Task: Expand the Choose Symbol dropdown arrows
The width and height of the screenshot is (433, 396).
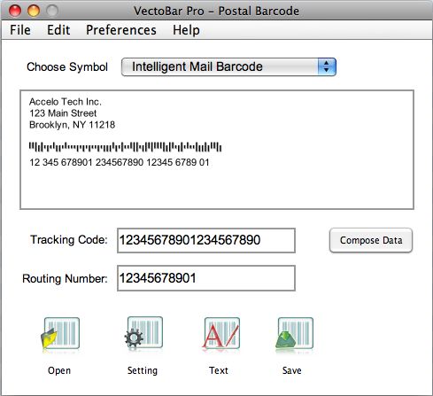Action: click(x=327, y=66)
